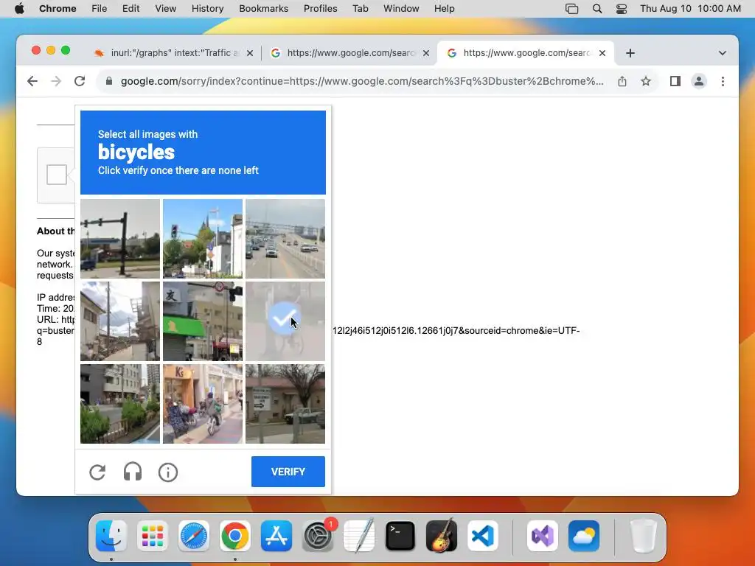Go back with the browser back arrow
The image size is (755, 566).
(32, 81)
